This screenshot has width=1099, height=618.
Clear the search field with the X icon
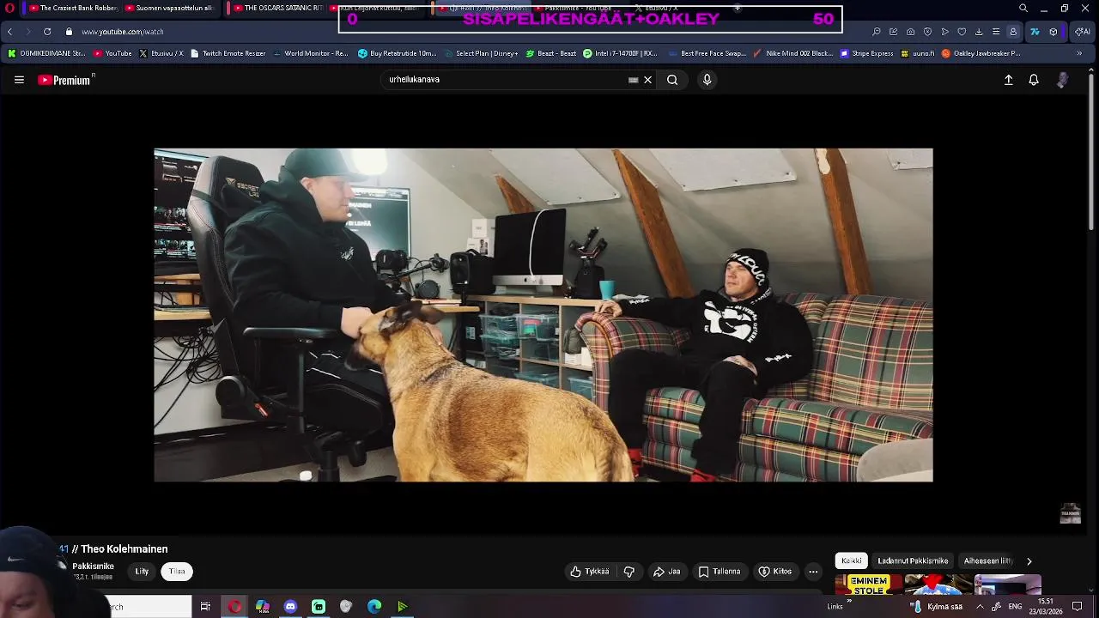647,80
